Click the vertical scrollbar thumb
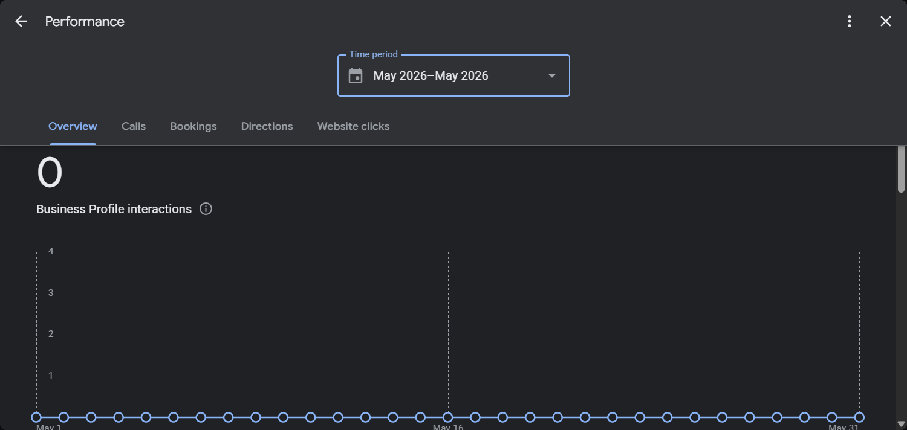This screenshot has height=430, width=907. pyautogui.click(x=901, y=169)
